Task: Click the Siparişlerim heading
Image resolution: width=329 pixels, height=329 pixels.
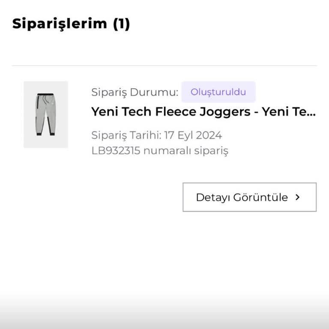Action: (x=60, y=24)
